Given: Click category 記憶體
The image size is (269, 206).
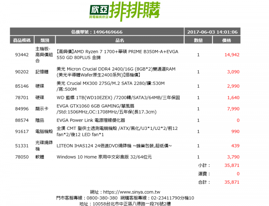Looking at the screenshot, I should [42, 72].
